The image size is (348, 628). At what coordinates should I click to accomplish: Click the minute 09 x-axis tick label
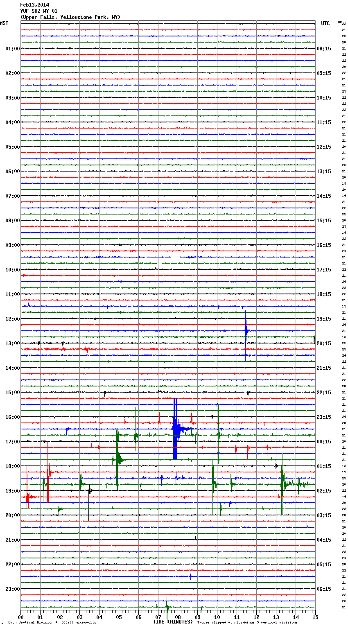[x=198, y=617]
